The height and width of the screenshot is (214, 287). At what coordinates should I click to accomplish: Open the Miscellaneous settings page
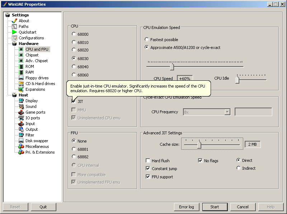pos(37,146)
